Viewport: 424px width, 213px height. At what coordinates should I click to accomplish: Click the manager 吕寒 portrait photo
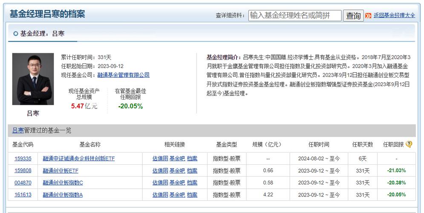33,79
